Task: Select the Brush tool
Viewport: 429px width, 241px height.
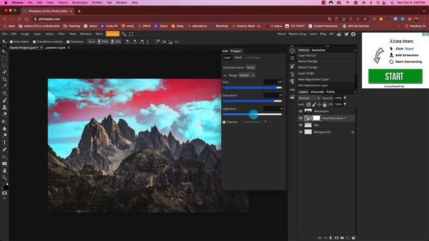Action: click(5, 100)
